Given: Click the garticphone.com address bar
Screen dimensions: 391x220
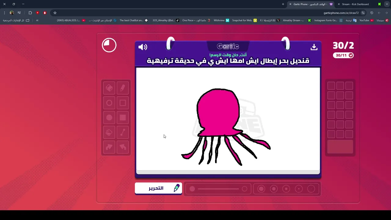Looking at the screenshot, I should pyautogui.click(x=341, y=13).
